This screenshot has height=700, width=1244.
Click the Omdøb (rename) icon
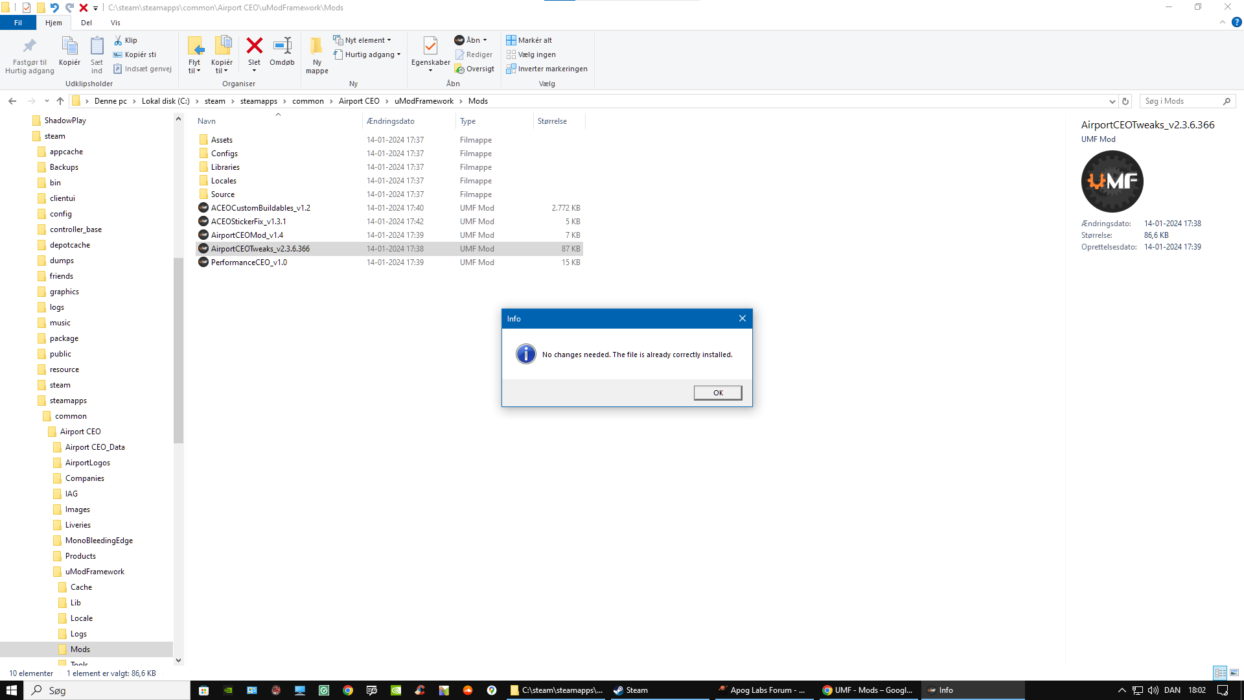[282, 45]
